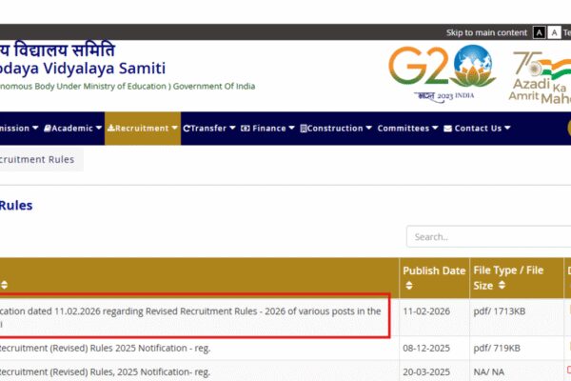The width and height of the screenshot is (571, 381).
Task: Click the Search input field
Action: coord(489,236)
